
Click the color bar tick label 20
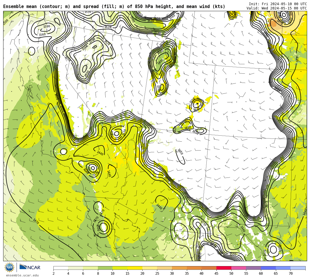[x=142, y=274]
